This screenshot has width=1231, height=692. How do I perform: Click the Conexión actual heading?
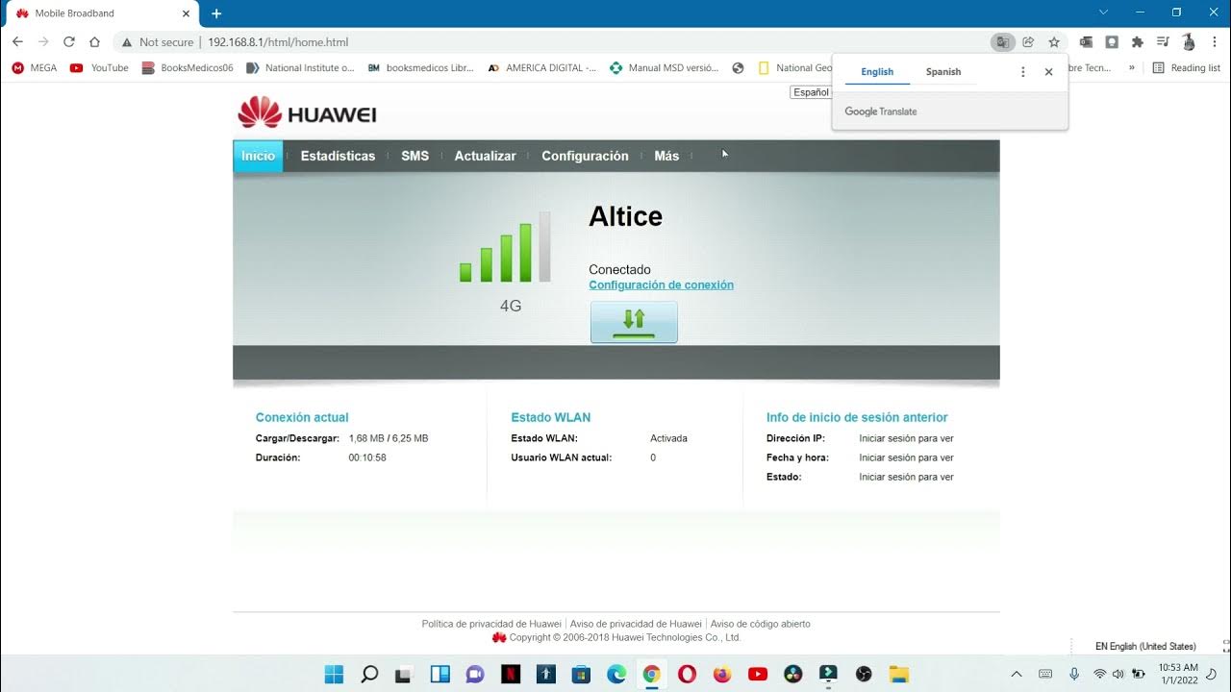click(x=302, y=417)
